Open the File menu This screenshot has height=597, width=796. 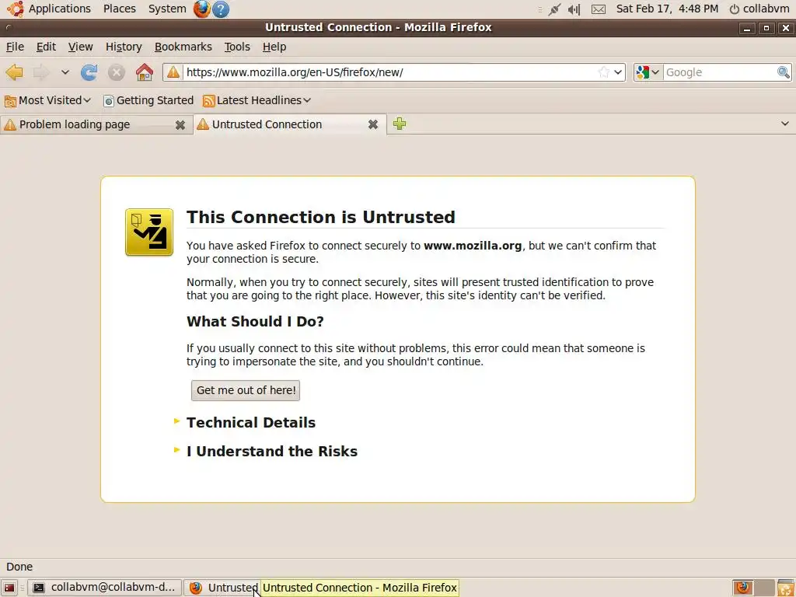coord(15,47)
